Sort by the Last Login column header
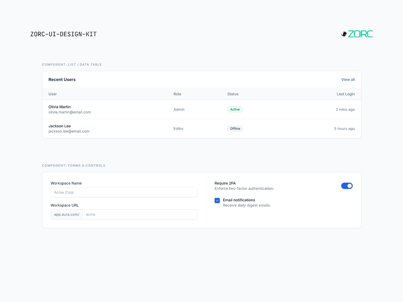Viewport: 403px width, 302px height. 346,94
